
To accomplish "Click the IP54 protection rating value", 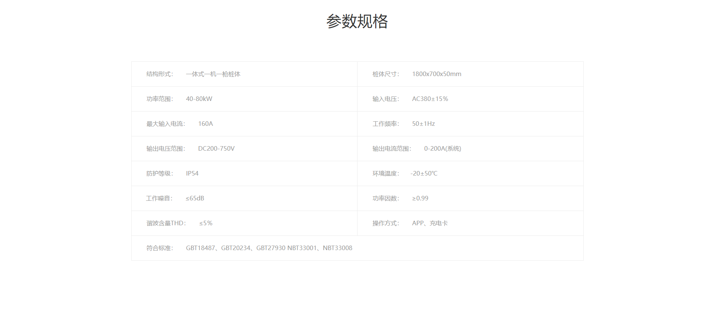I will click(192, 174).
